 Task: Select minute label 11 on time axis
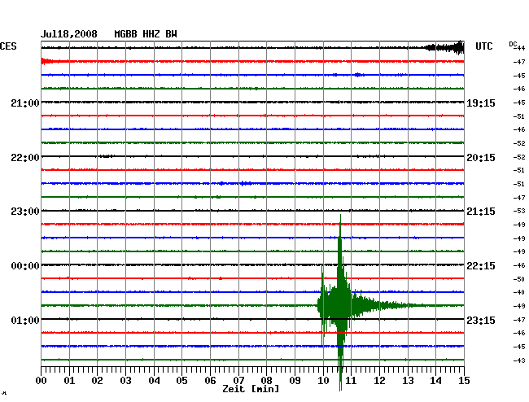(x=351, y=380)
